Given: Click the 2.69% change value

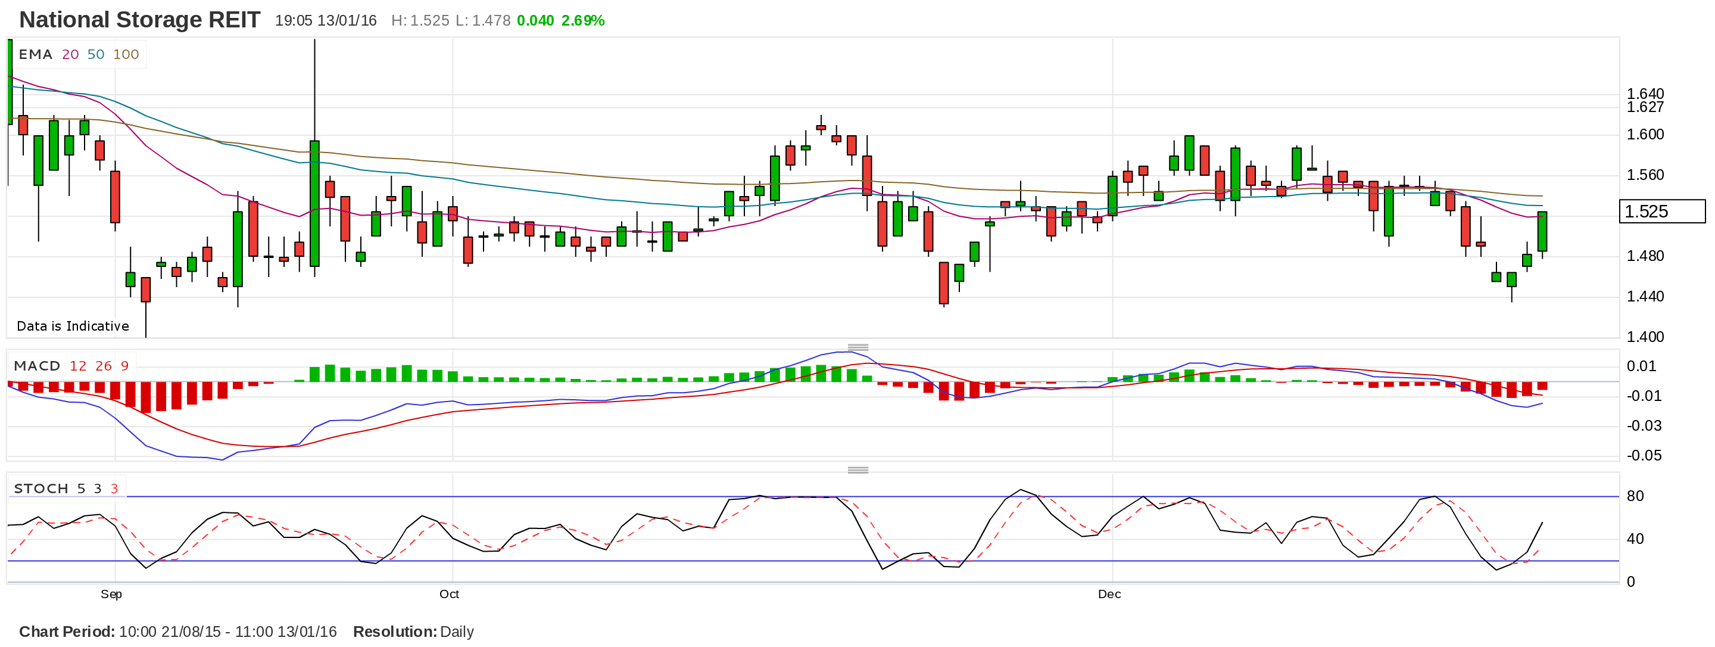Looking at the screenshot, I should (x=583, y=21).
